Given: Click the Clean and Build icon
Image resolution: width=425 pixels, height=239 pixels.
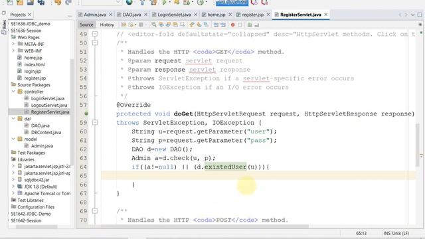Looking at the screenshot, I should 153,3.
